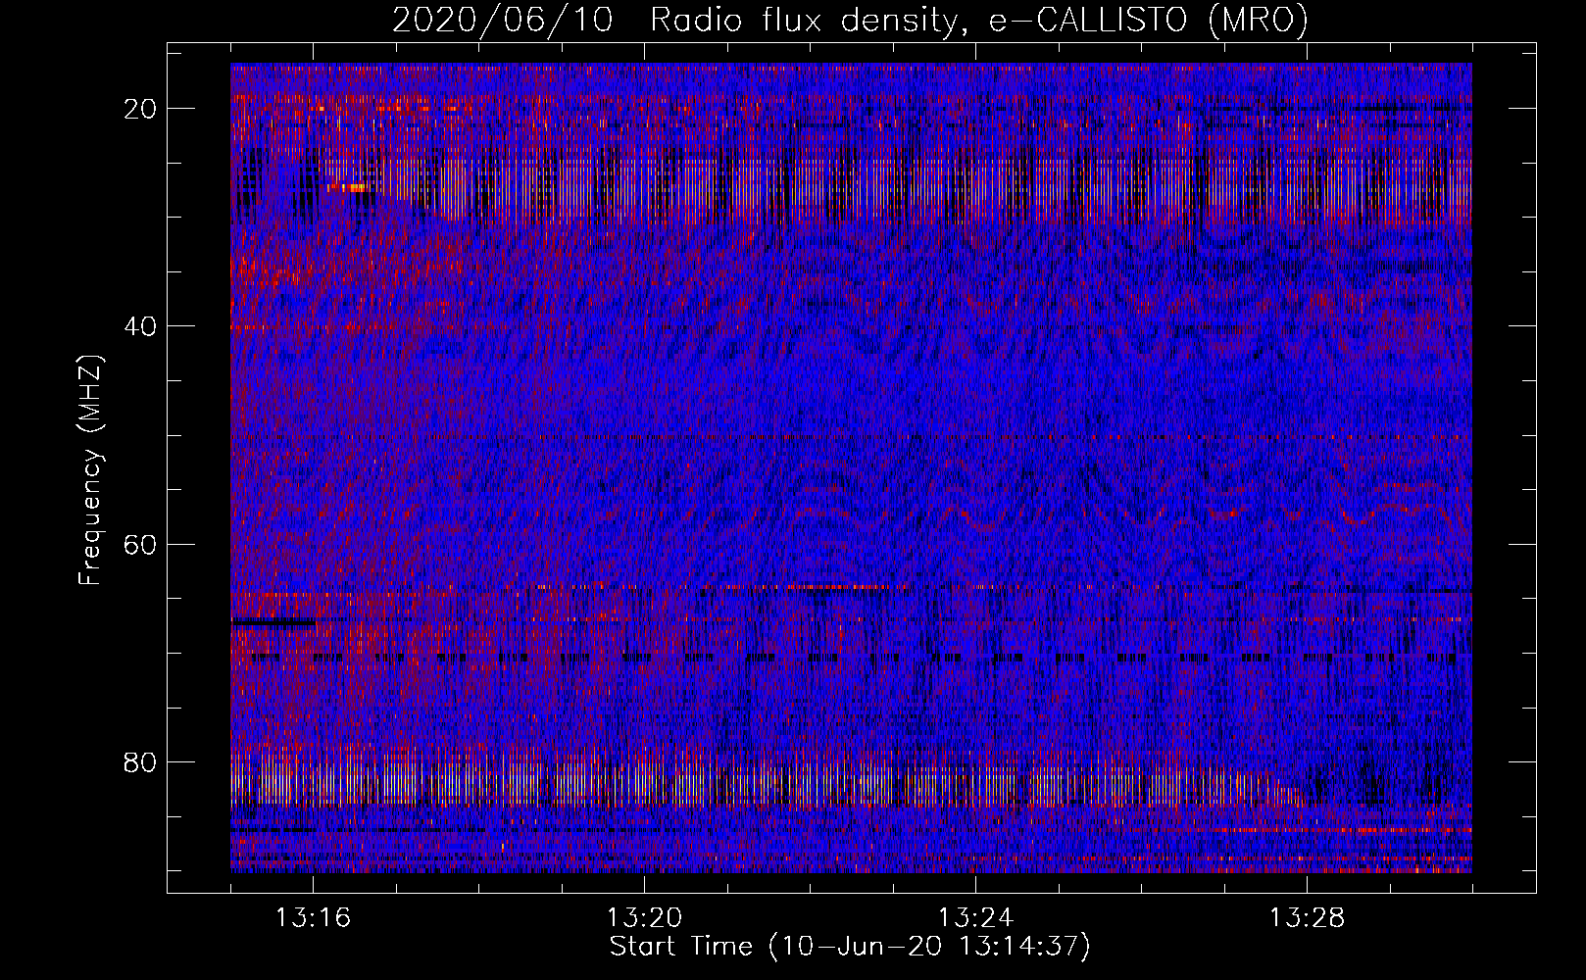Select the 40 MHz frequency tick label
This screenshot has width=1586, height=980.
(141, 326)
